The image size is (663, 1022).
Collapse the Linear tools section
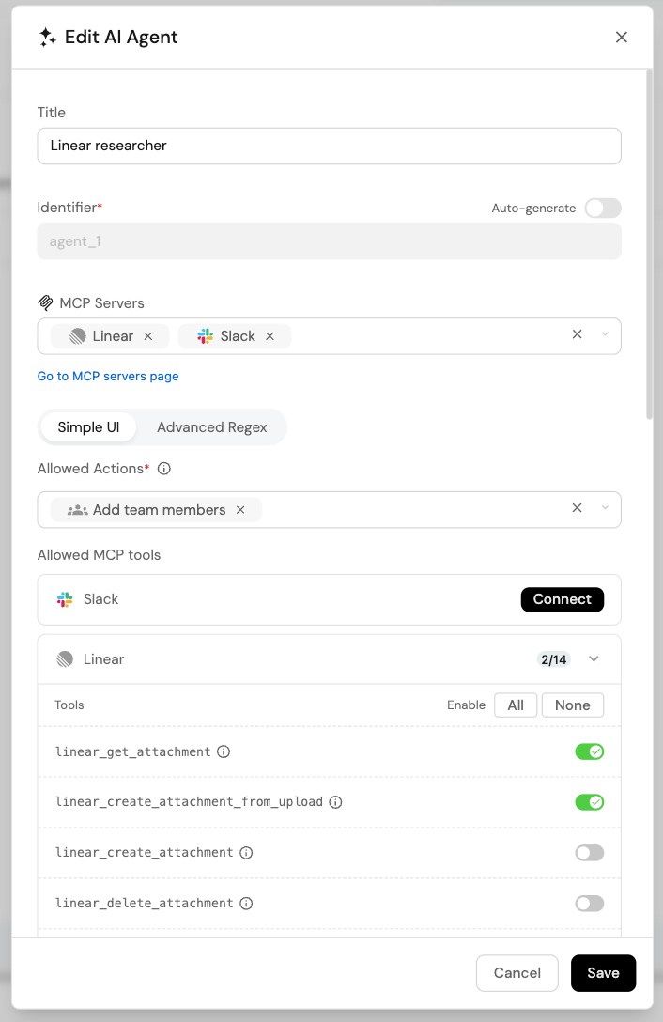(594, 659)
